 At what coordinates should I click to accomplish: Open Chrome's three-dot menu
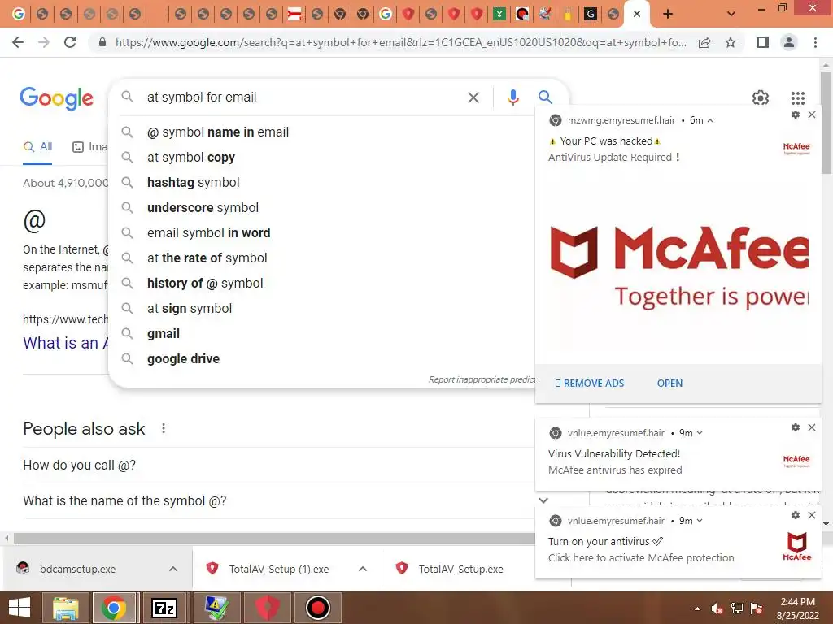tap(815, 42)
